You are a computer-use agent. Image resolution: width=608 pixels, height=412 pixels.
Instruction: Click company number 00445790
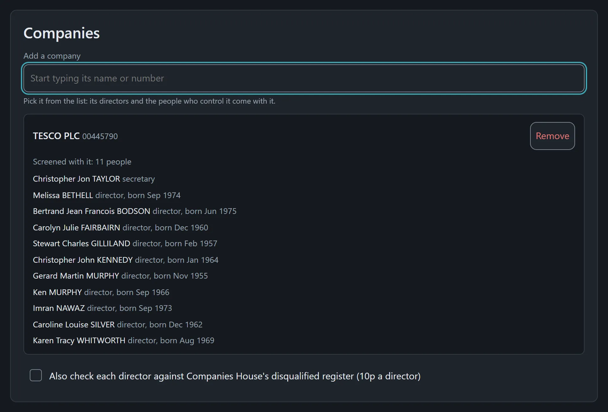[x=100, y=136]
